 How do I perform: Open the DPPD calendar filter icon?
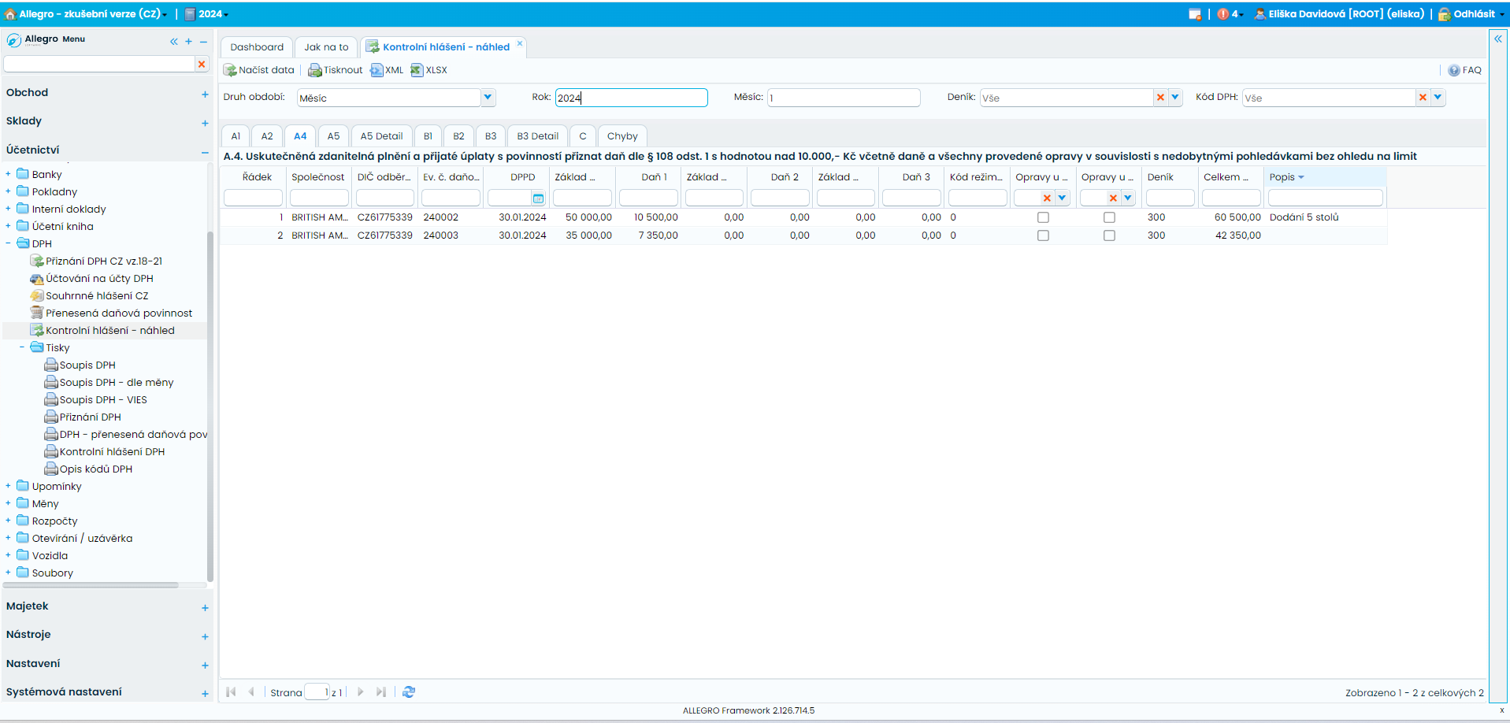pos(539,198)
